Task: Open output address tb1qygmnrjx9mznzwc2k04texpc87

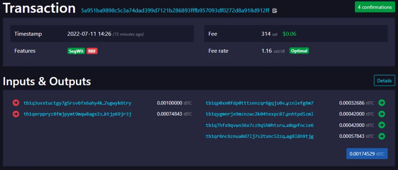Action: coord(259,114)
